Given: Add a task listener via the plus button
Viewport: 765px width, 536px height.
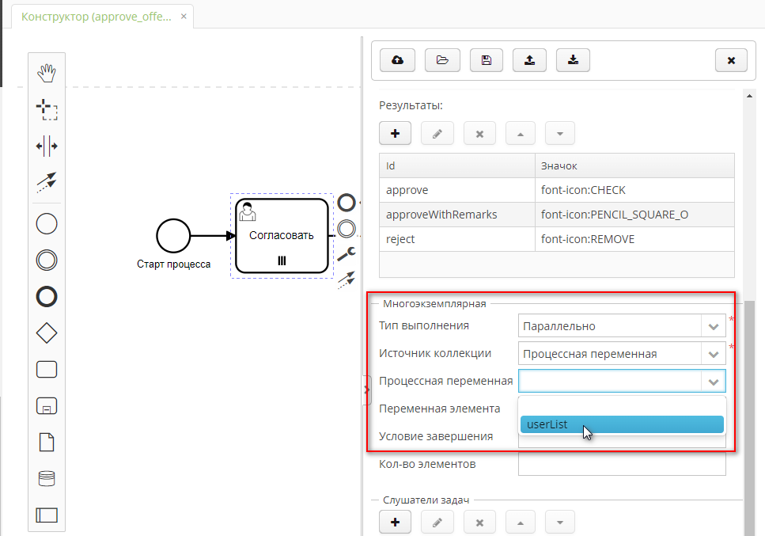Looking at the screenshot, I should tap(395, 522).
